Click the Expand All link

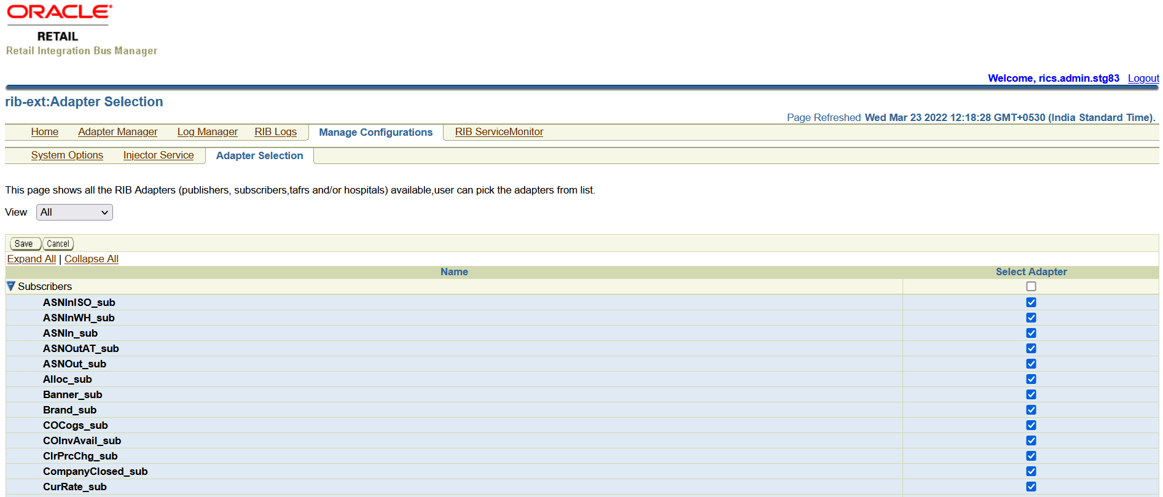tap(31, 259)
